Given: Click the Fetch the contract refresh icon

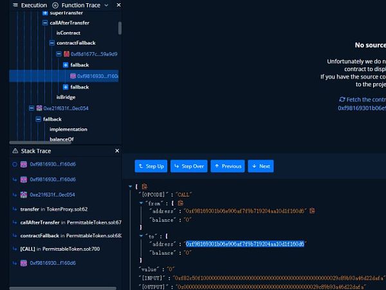Looking at the screenshot, I should [342, 100].
